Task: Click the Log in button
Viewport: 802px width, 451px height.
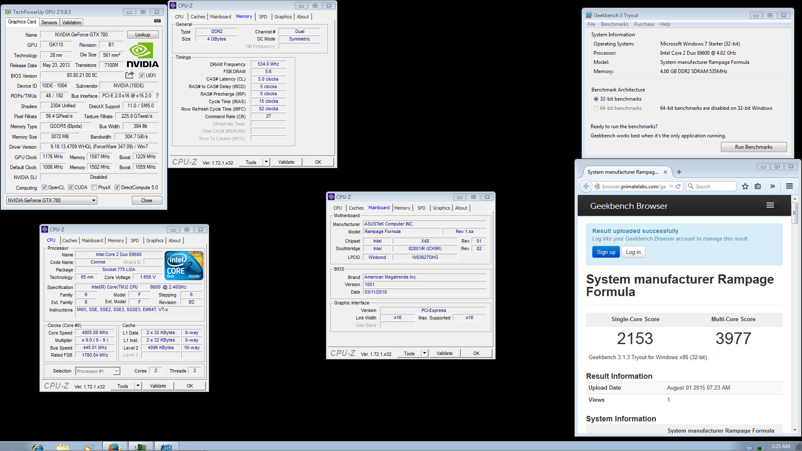Action: tap(633, 252)
